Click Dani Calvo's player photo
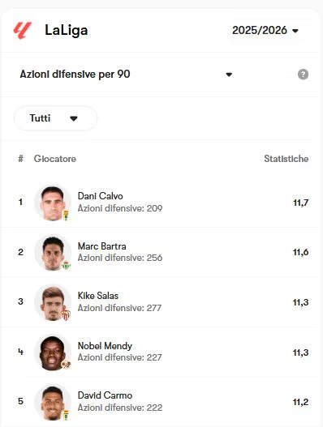Image resolution: width=323 pixels, height=427 pixels. tap(53, 203)
